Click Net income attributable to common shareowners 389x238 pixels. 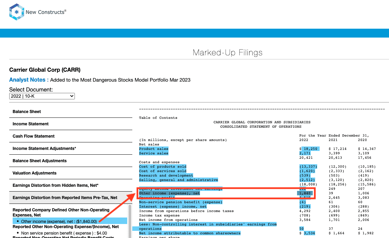click(x=190, y=233)
